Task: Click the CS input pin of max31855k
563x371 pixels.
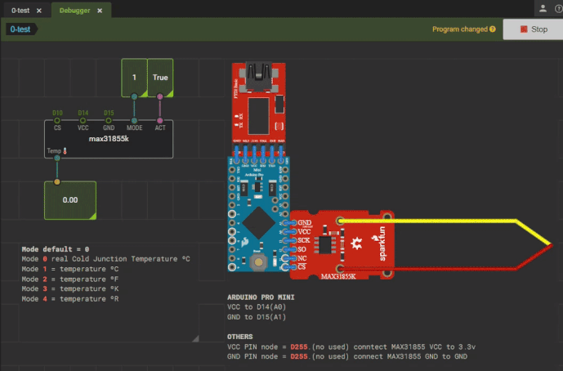Action: click(57, 121)
